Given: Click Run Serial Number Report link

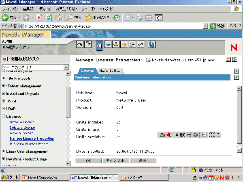Looking at the screenshot, I should pos(29,144).
